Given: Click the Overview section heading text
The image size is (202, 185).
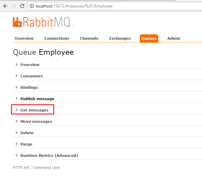Looking at the screenshot, I should click(x=30, y=65).
